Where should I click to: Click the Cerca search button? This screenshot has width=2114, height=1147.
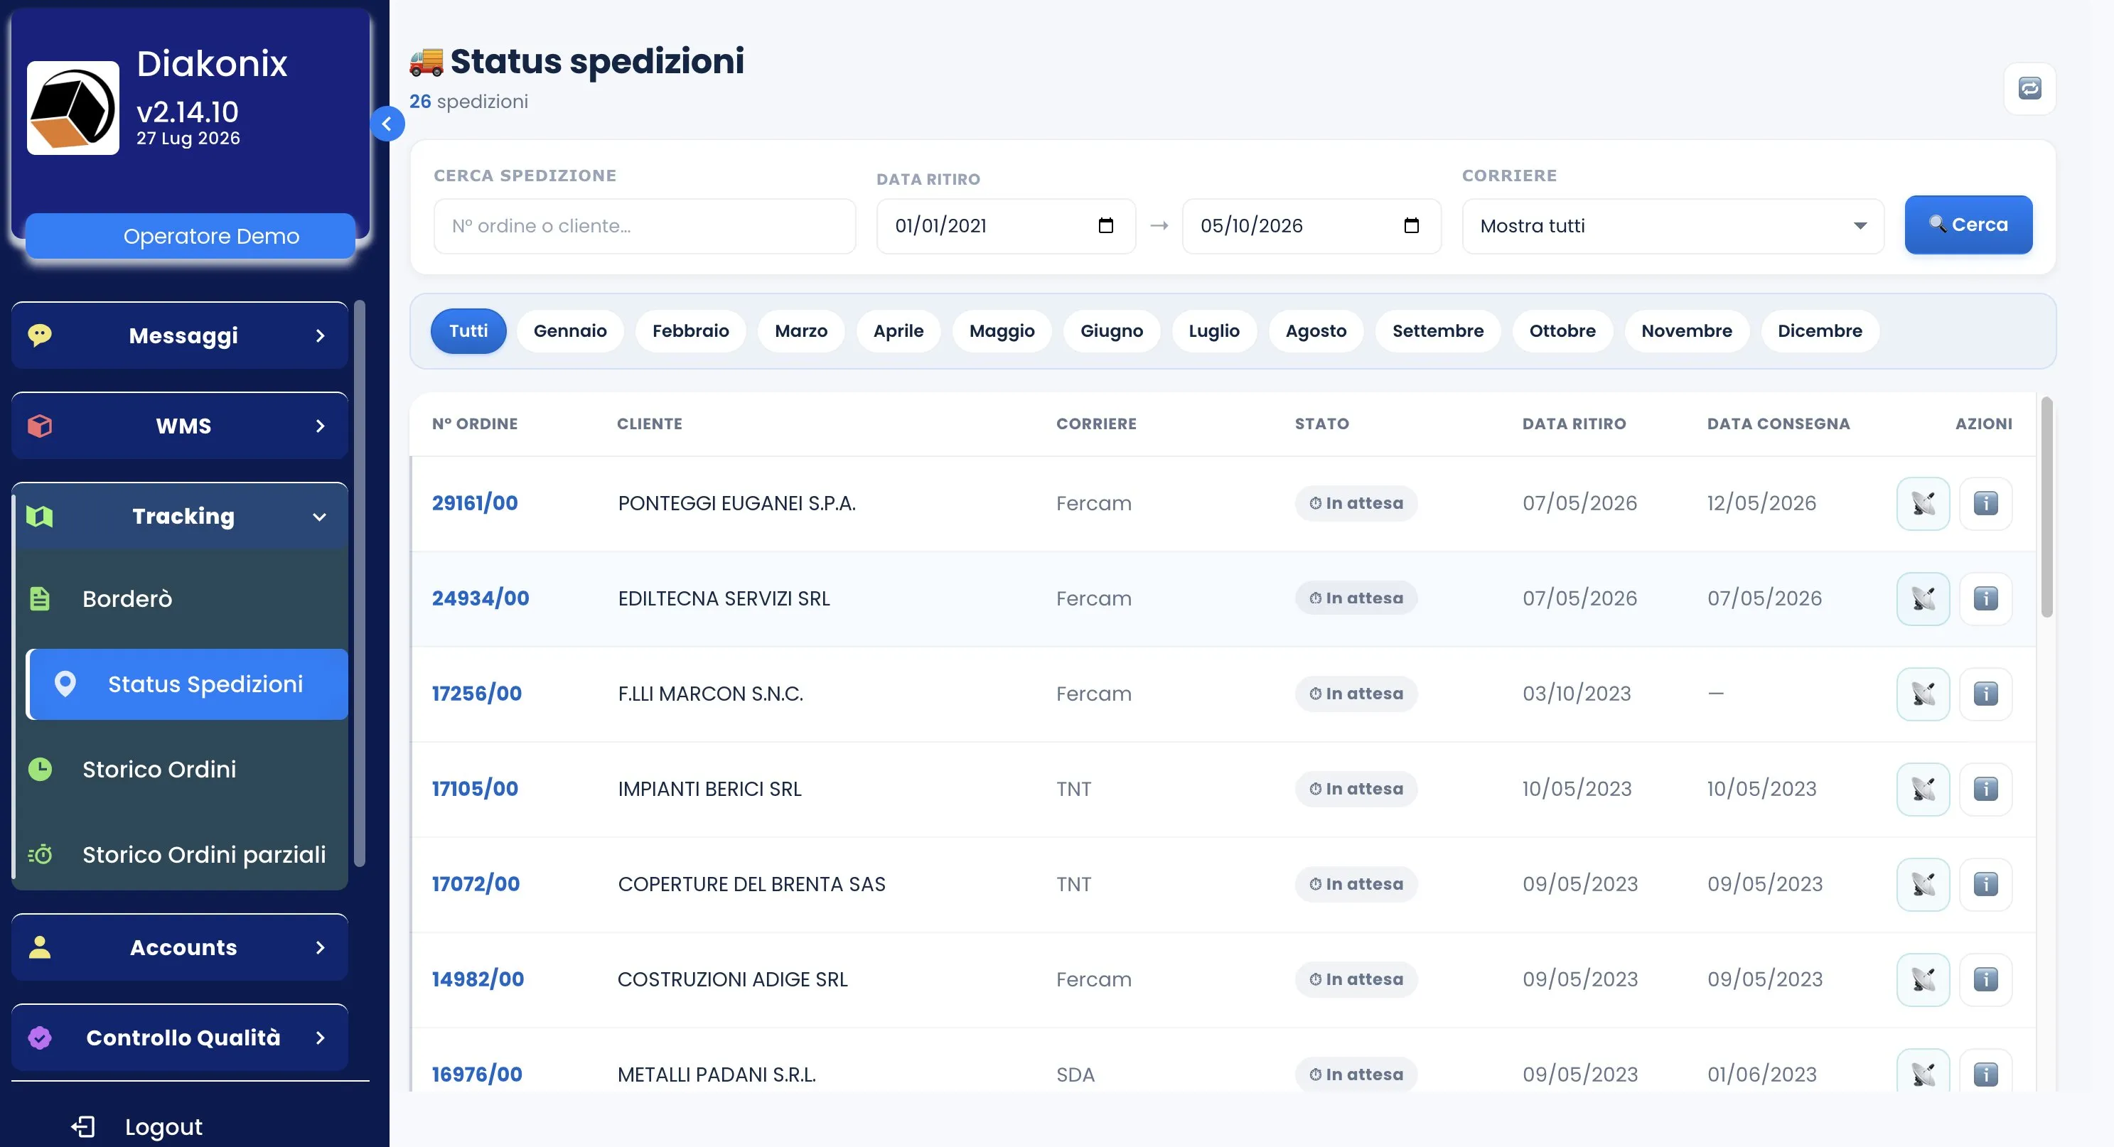(1968, 225)
